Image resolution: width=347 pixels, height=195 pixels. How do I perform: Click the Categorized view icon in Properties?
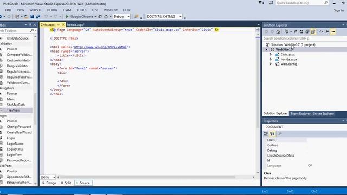[266, 134]
